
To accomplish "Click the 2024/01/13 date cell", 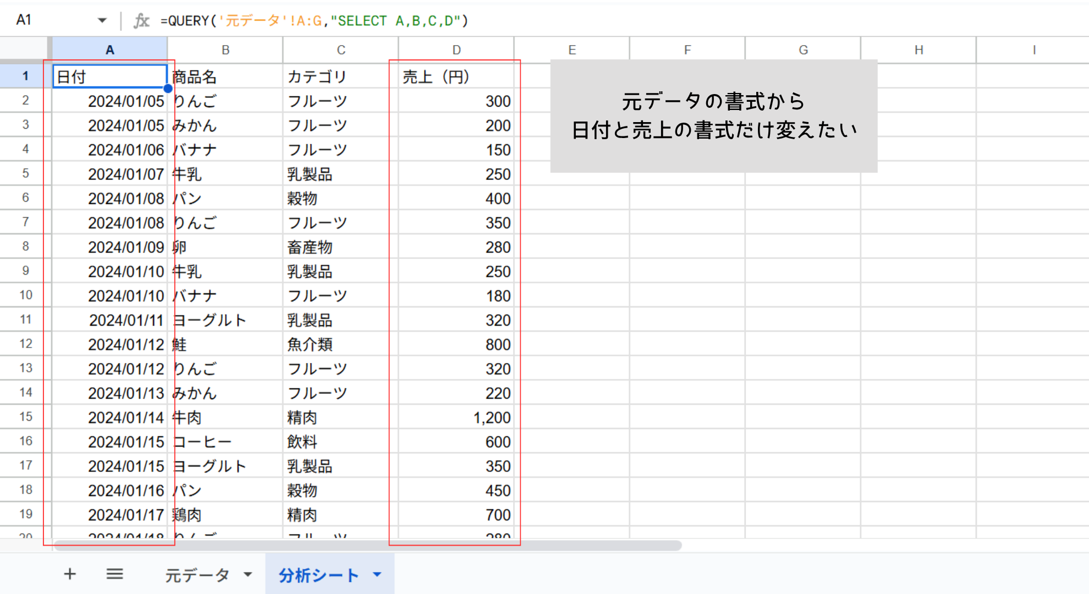I will [109, 393].
